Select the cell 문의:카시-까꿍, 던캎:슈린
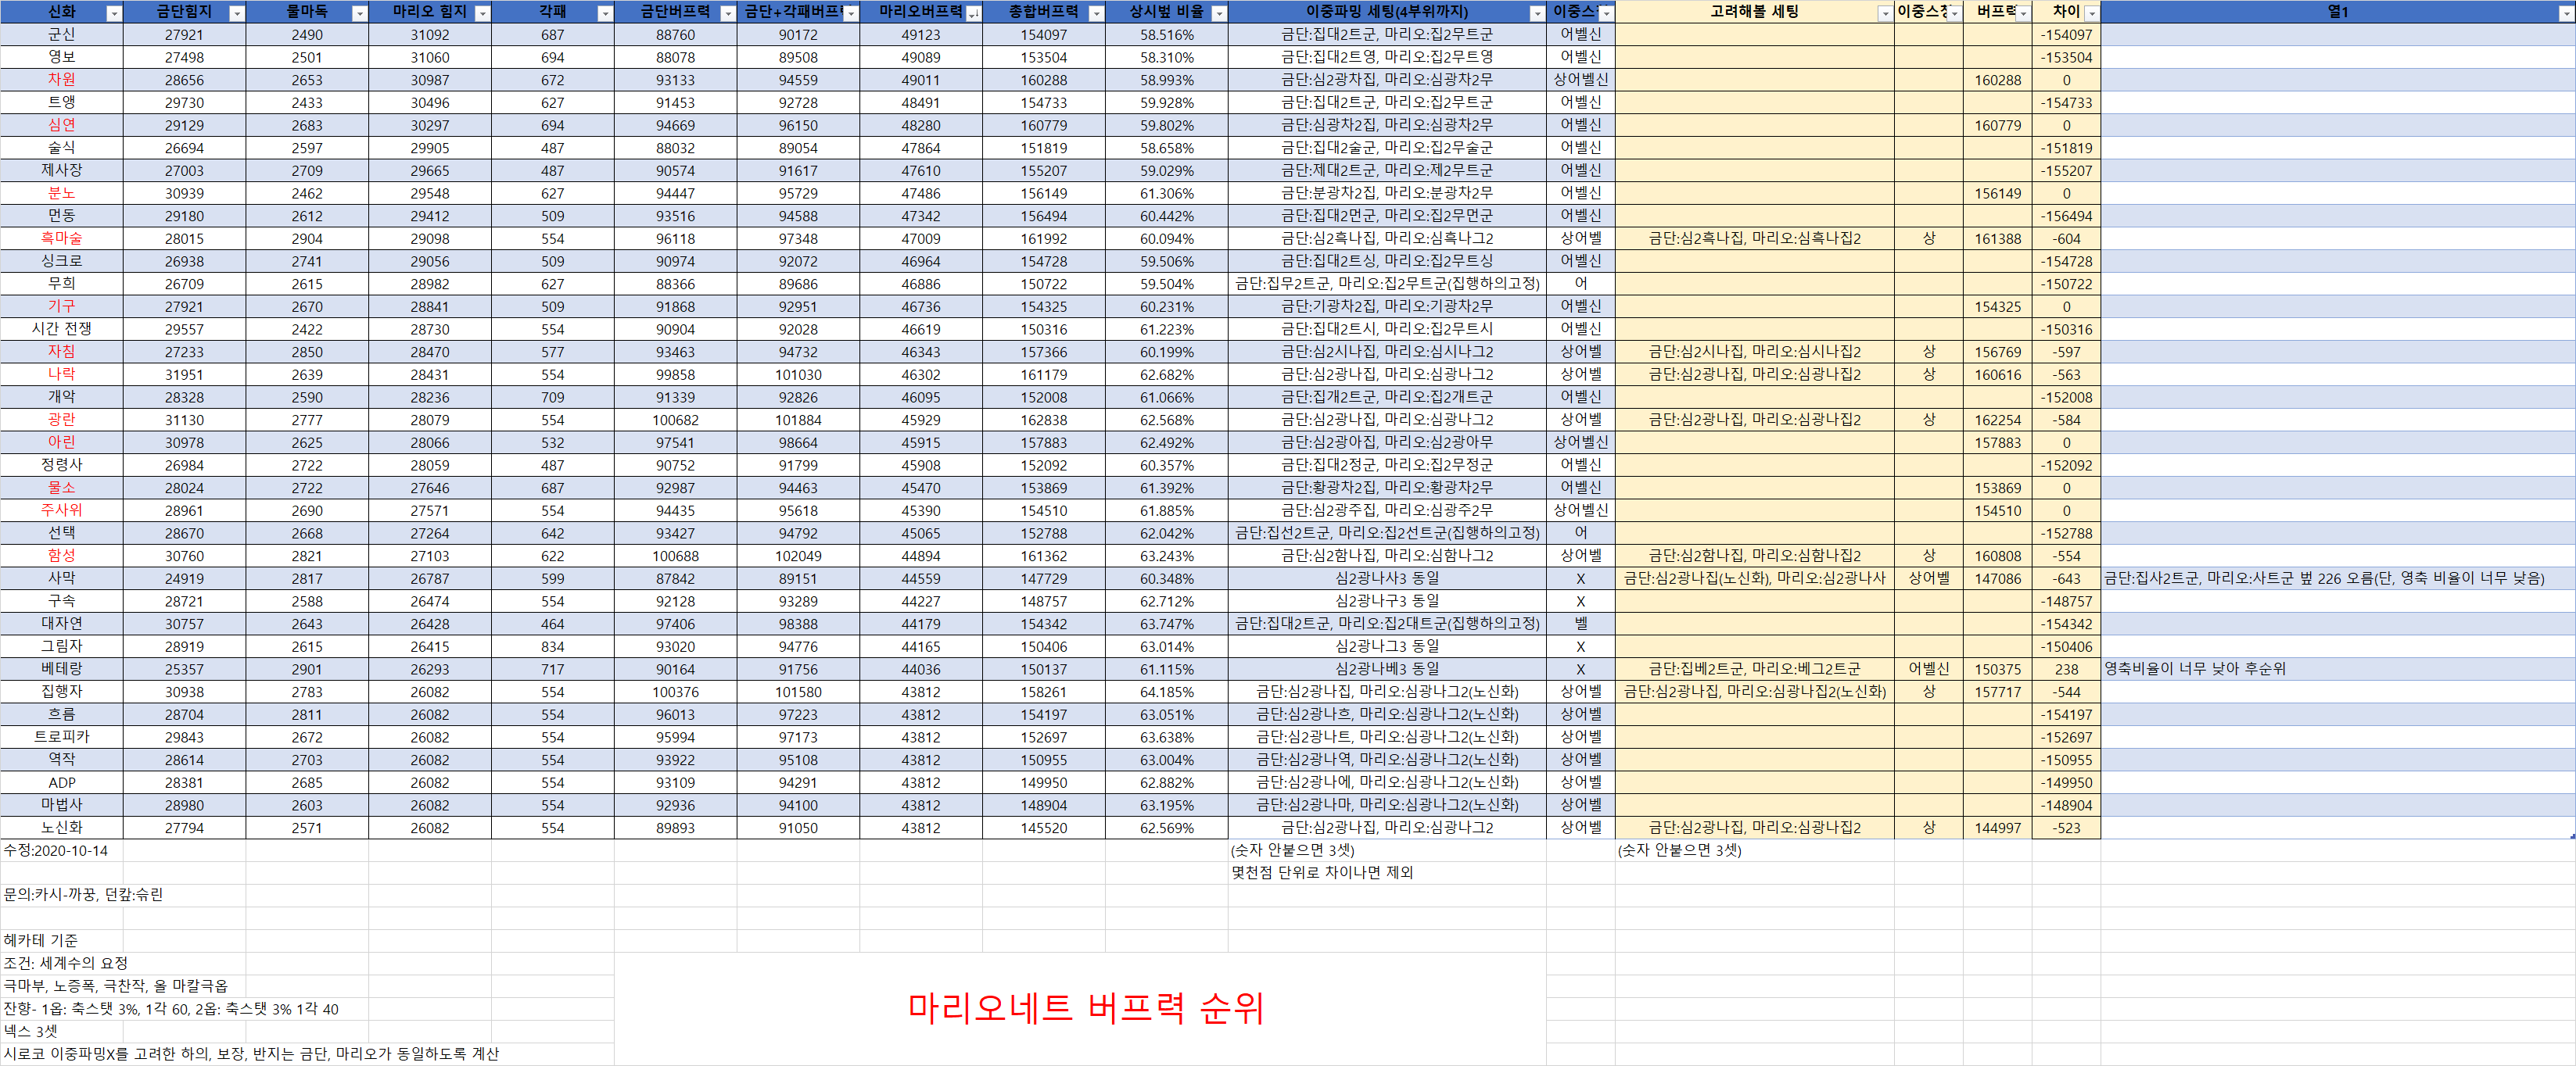The width and height of the screenshot is (2576, 1066). click(83, 895)
